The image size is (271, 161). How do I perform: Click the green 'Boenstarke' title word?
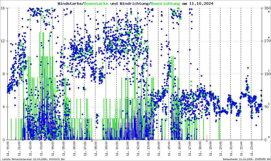pyautogui.click(x=96, y=3)
